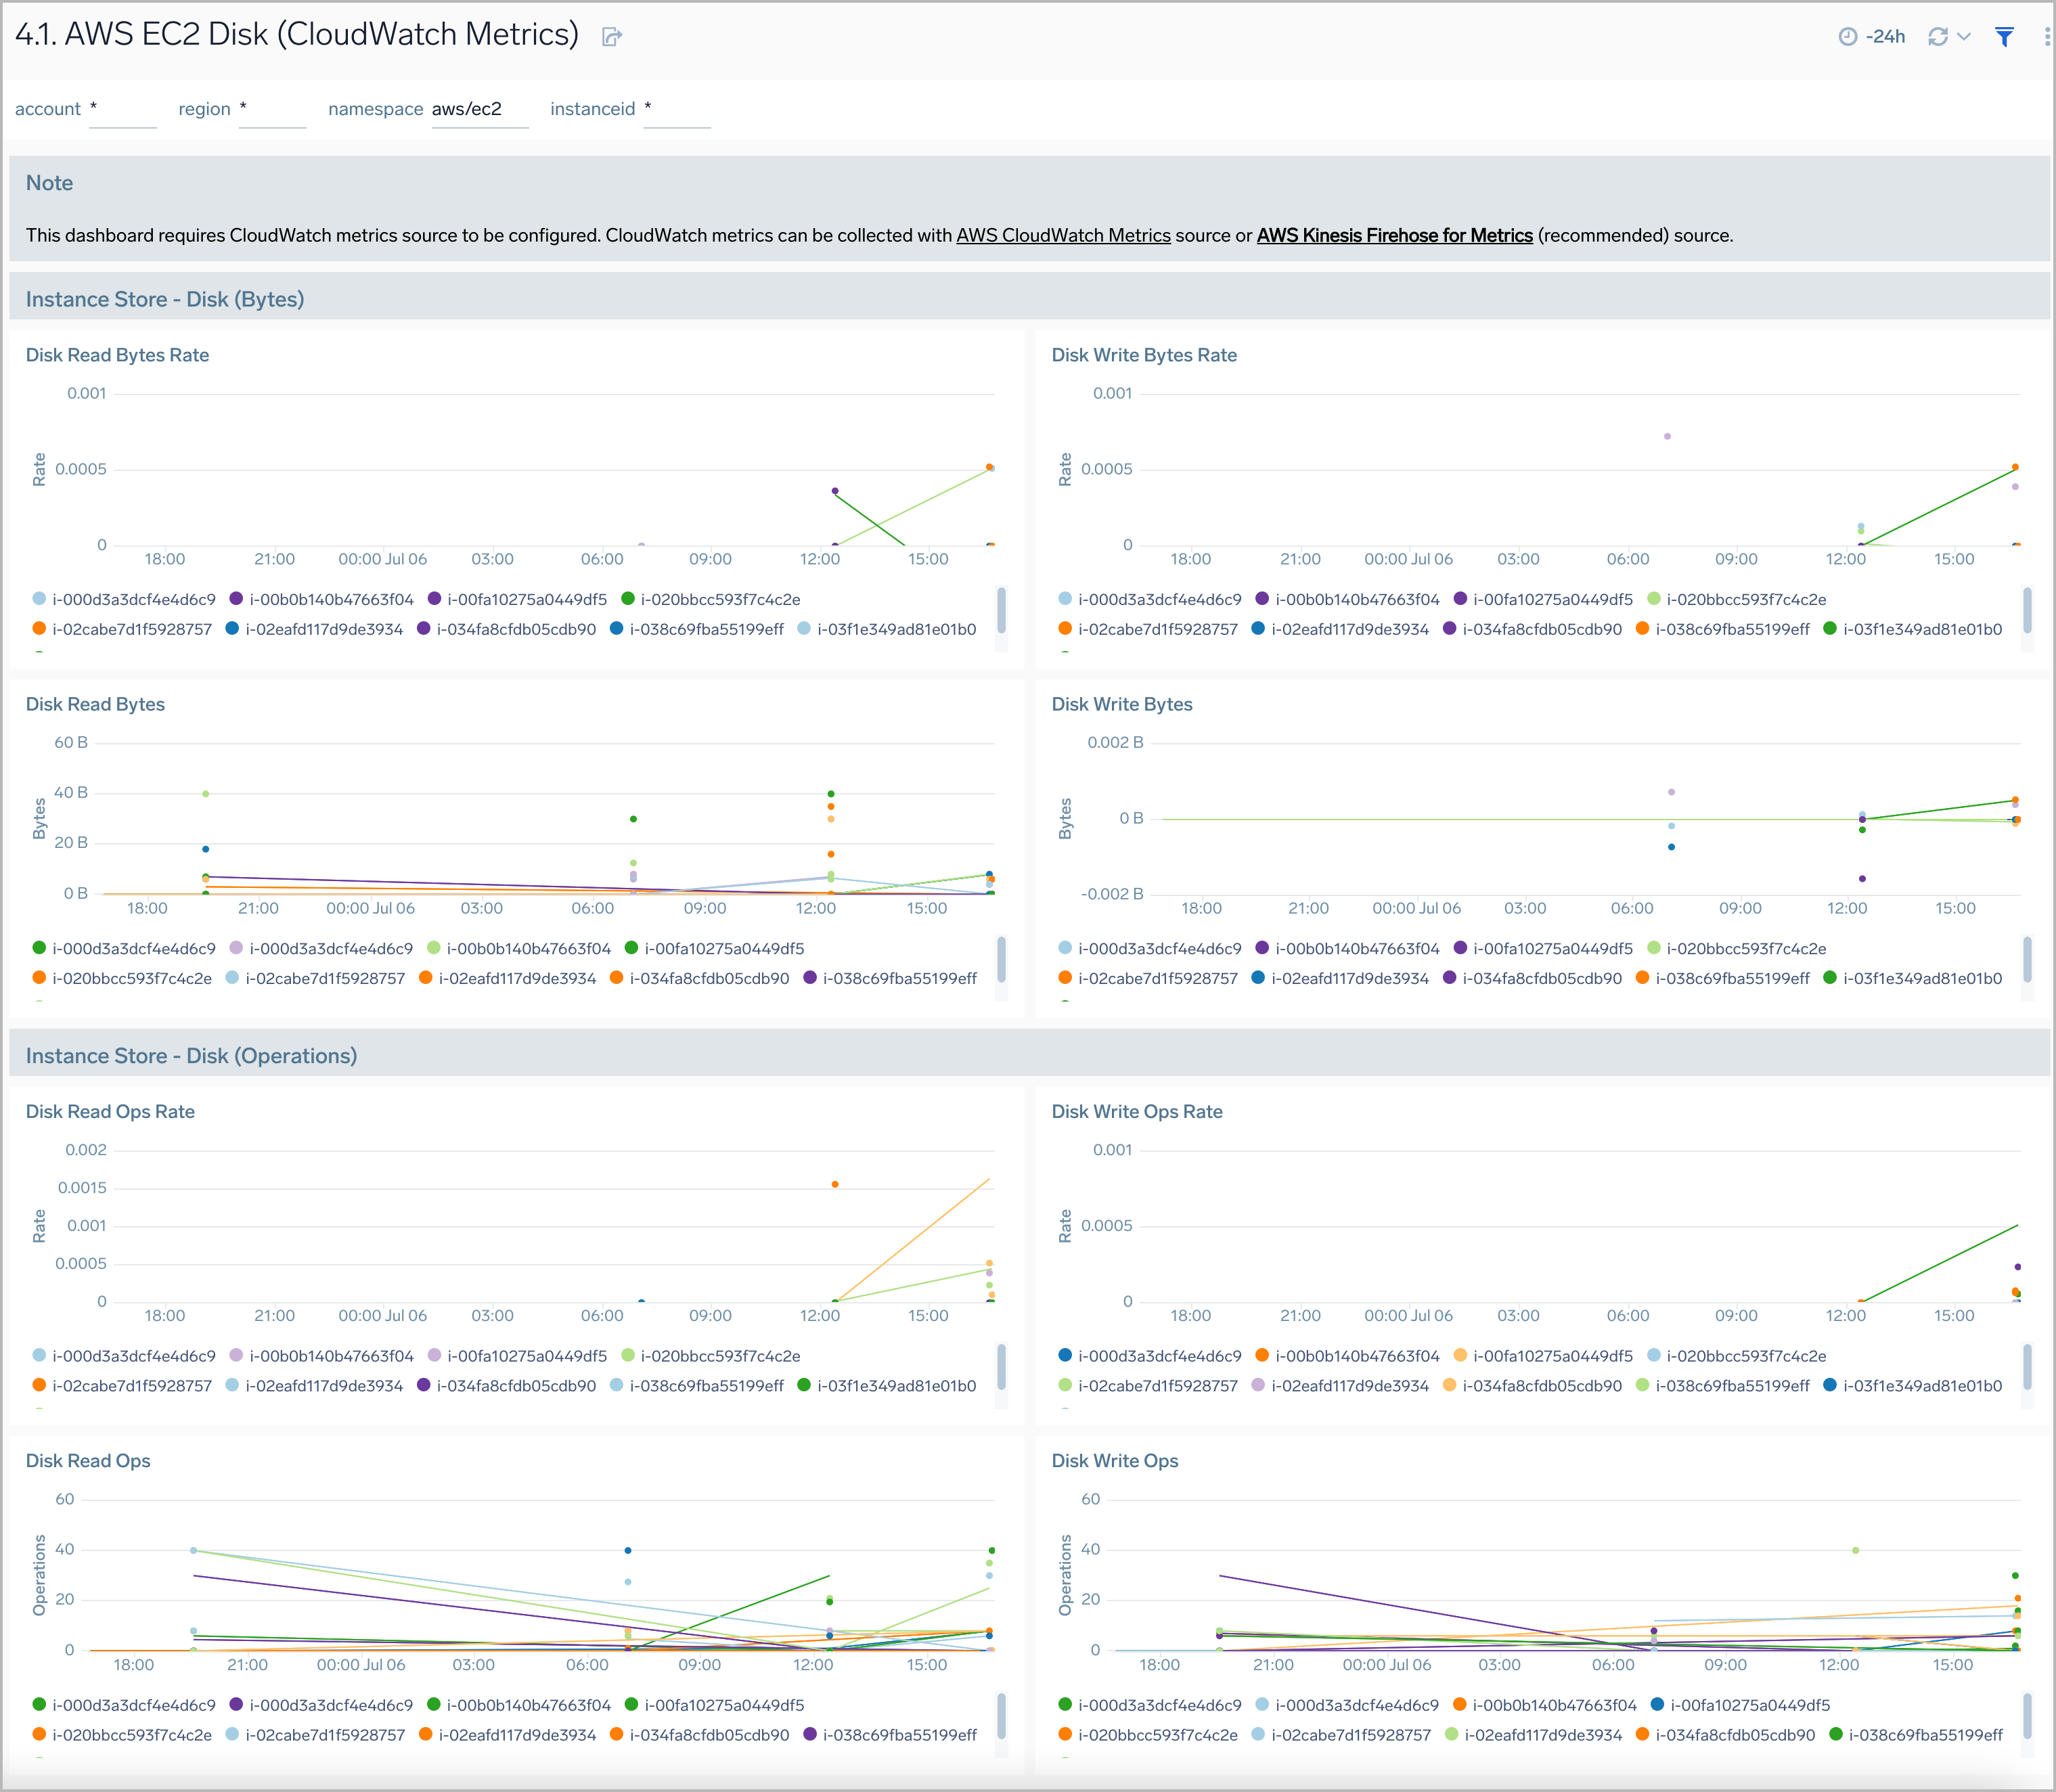Screen dimensions: 2056x1792
Task: Click the orange swatch for i-02cabe7d1f5928757 in Disk Write Bytes Rate
Action: [x=1065, y=629]
